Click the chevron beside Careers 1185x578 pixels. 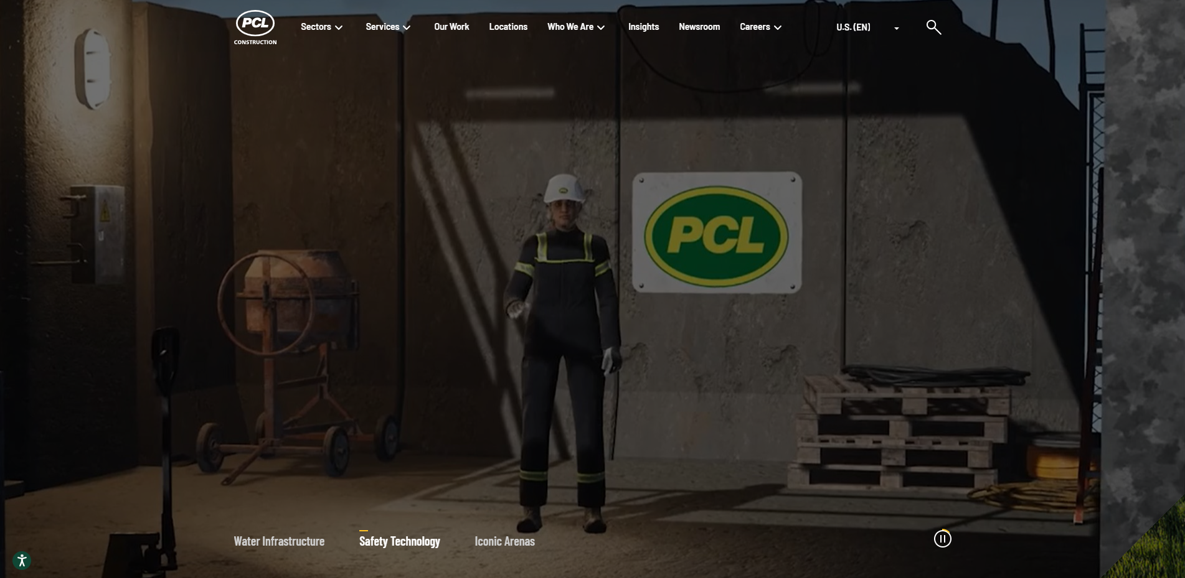[x=778, y=27]
